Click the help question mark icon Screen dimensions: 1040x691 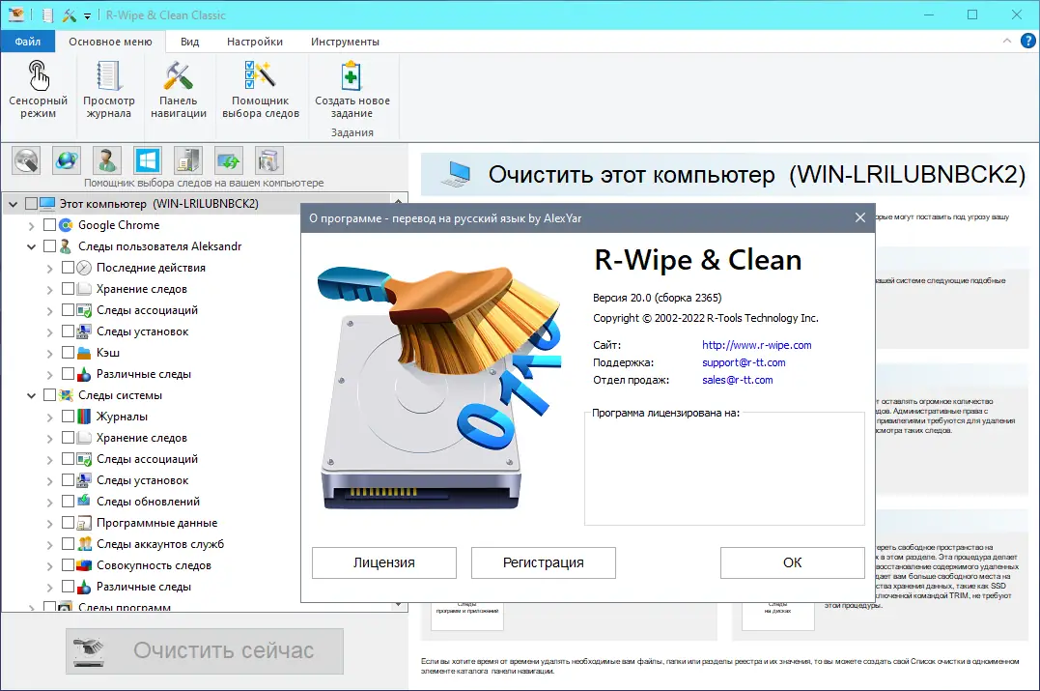[x=1027, y=41]
